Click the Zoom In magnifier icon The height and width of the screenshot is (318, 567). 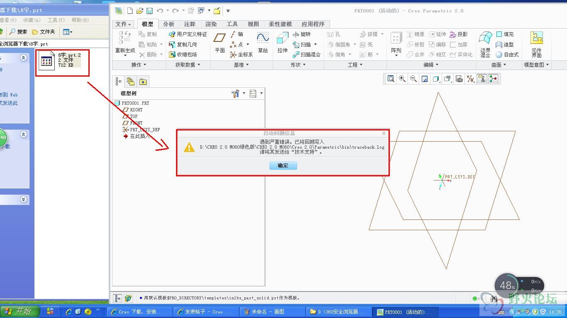(402, 79)
